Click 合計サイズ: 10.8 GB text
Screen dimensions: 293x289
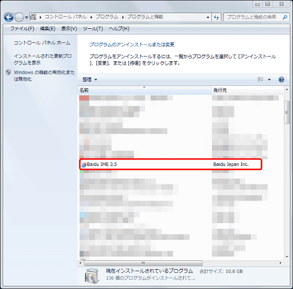tap(221, 271)
